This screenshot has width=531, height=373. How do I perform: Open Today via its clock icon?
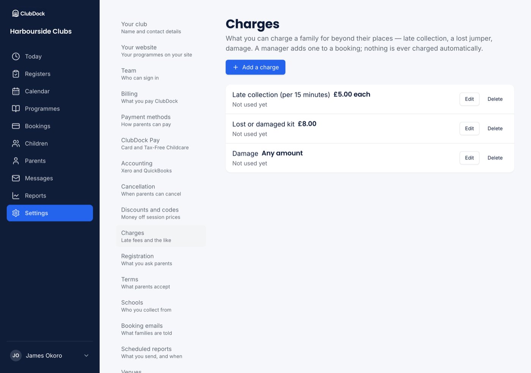(16, 56)
